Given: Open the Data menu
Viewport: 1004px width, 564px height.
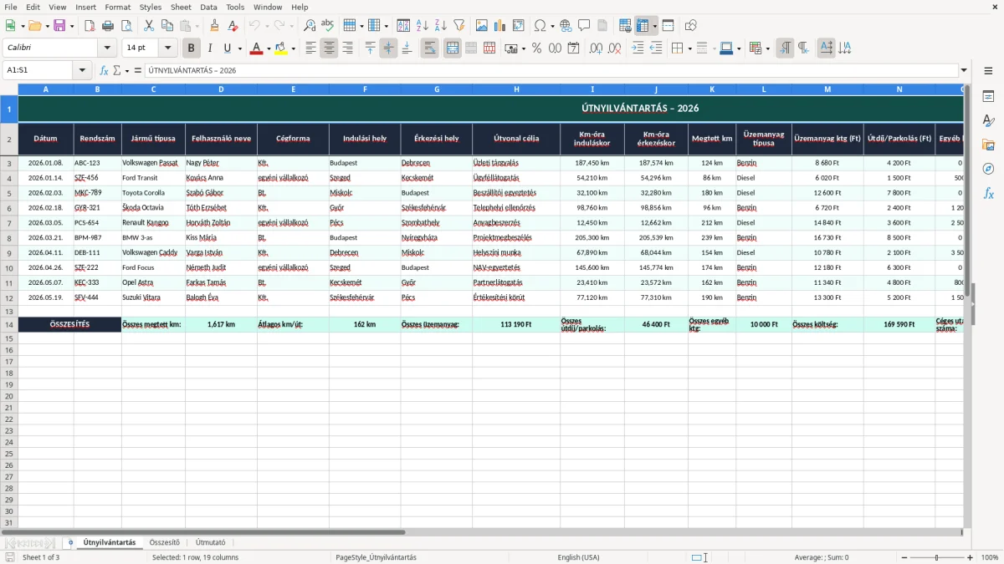Looking at the screenshot, I should pos(208,7).
